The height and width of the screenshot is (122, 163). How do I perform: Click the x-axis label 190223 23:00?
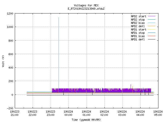pos(50,113)
